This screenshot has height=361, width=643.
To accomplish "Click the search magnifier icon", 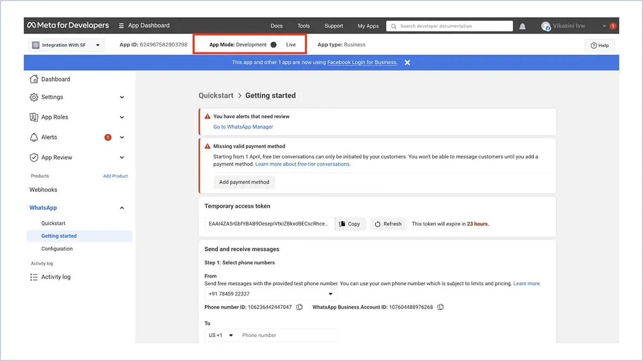I will (x=393, y=26).
